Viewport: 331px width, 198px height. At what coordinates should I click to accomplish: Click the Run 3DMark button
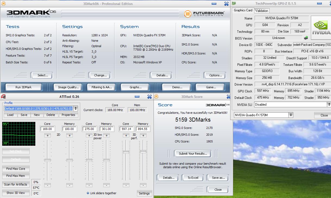tap(23, 87)
